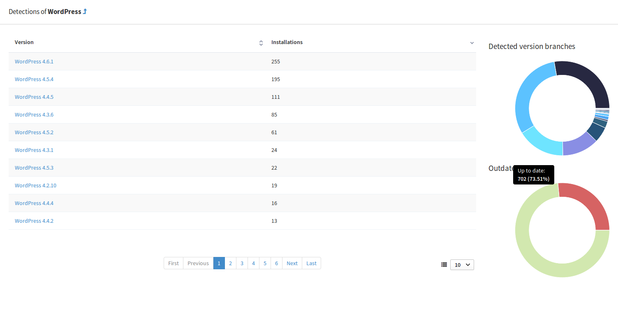Click the list icon beside page size selector
This screenshot has width=618, height=336.
(444, 265)
